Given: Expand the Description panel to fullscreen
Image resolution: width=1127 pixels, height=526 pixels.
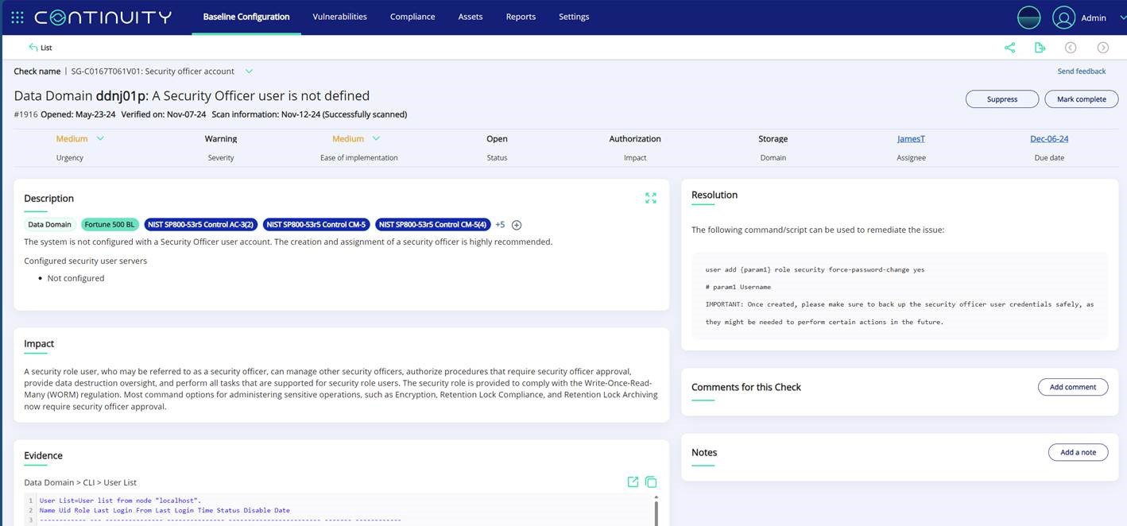Looking at the screenshot, I should (651, 198).
